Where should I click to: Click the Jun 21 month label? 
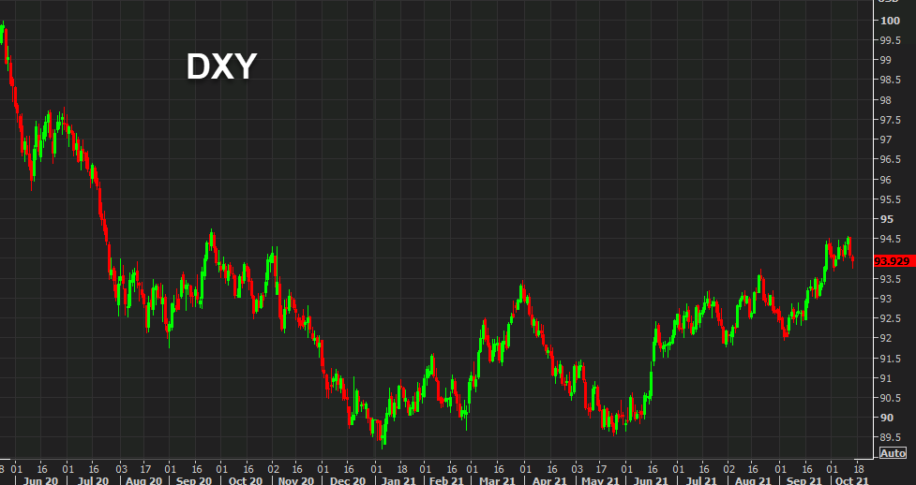tap(650, 480)
